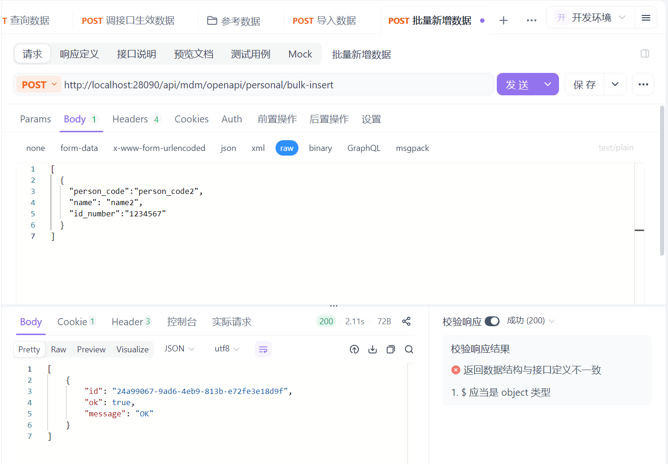Image resolution: width=668 pixels, height=464 pixels.
Task: Search within the response body
Action: pyautogui.click(x=409, y=350)
